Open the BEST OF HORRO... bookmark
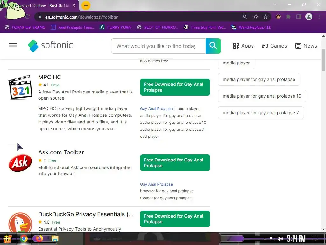 (158, 27)
